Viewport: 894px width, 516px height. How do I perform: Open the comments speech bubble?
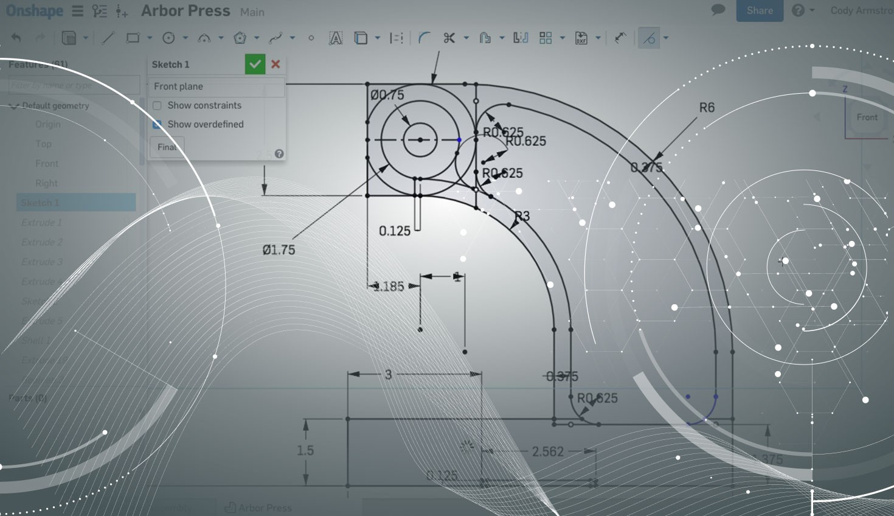pyautogui.click(x=718, y=10)
